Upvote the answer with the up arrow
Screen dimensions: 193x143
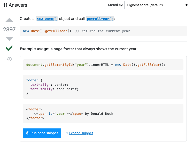click(x=9, y=20)
